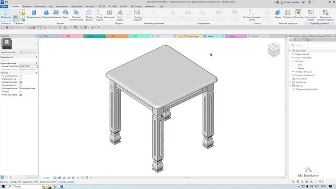Switch to the Аннотации ribbon tab

point(40,6)
